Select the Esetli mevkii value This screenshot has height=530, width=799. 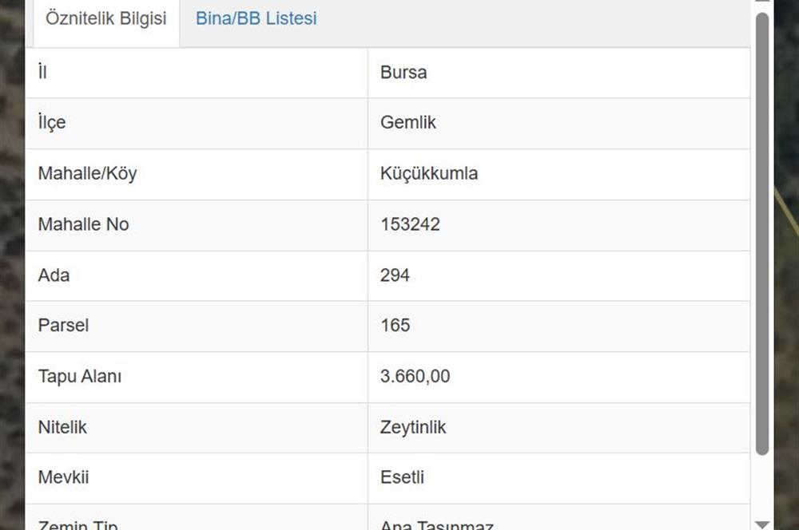click(402, 478)
